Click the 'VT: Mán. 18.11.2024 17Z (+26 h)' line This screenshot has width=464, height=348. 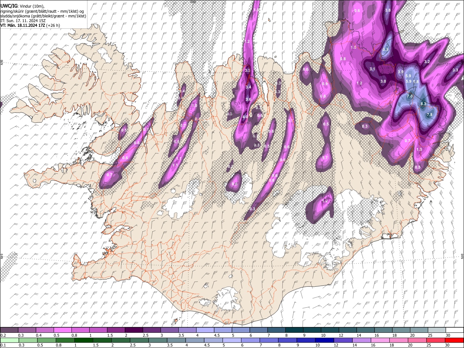point(30,25)
